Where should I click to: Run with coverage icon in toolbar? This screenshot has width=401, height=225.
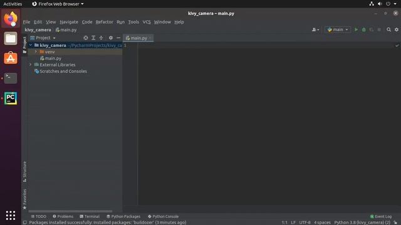372,29
